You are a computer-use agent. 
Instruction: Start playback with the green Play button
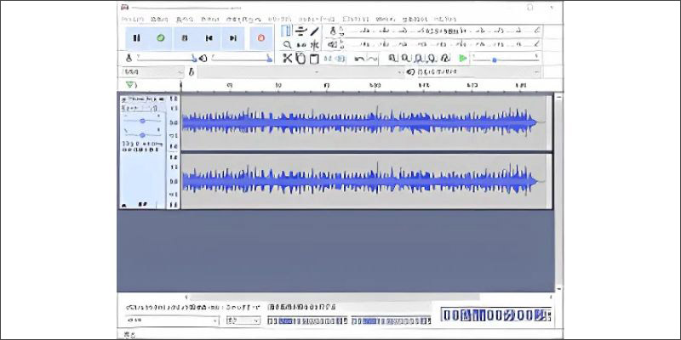161,38
